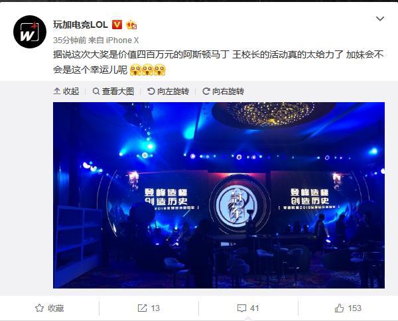Toggle 收藏 favorite star on this post
This screenshot has width=398, height=321.
(50, 308)
